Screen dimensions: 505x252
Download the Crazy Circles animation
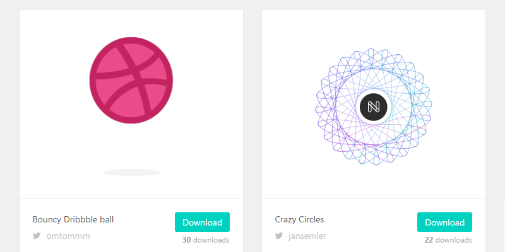444,222
